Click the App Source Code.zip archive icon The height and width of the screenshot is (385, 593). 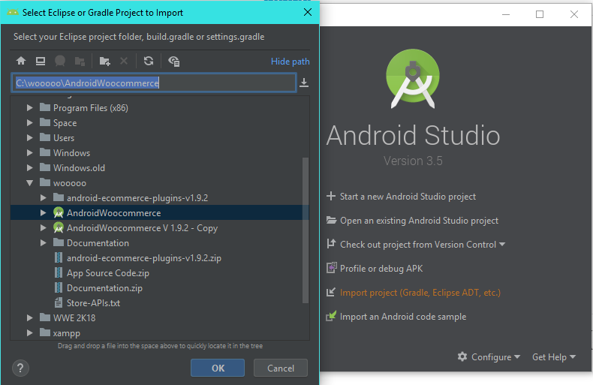pyautogui.click(x=59, y=272)
